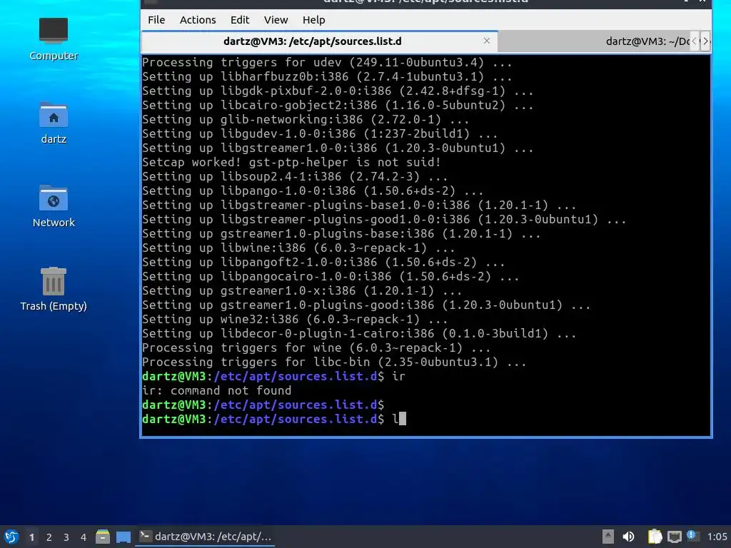Click the 'Setting up libwine:i386' line
Screen dimensions: 731x548
pyautogui.click(x=298, y=248)
